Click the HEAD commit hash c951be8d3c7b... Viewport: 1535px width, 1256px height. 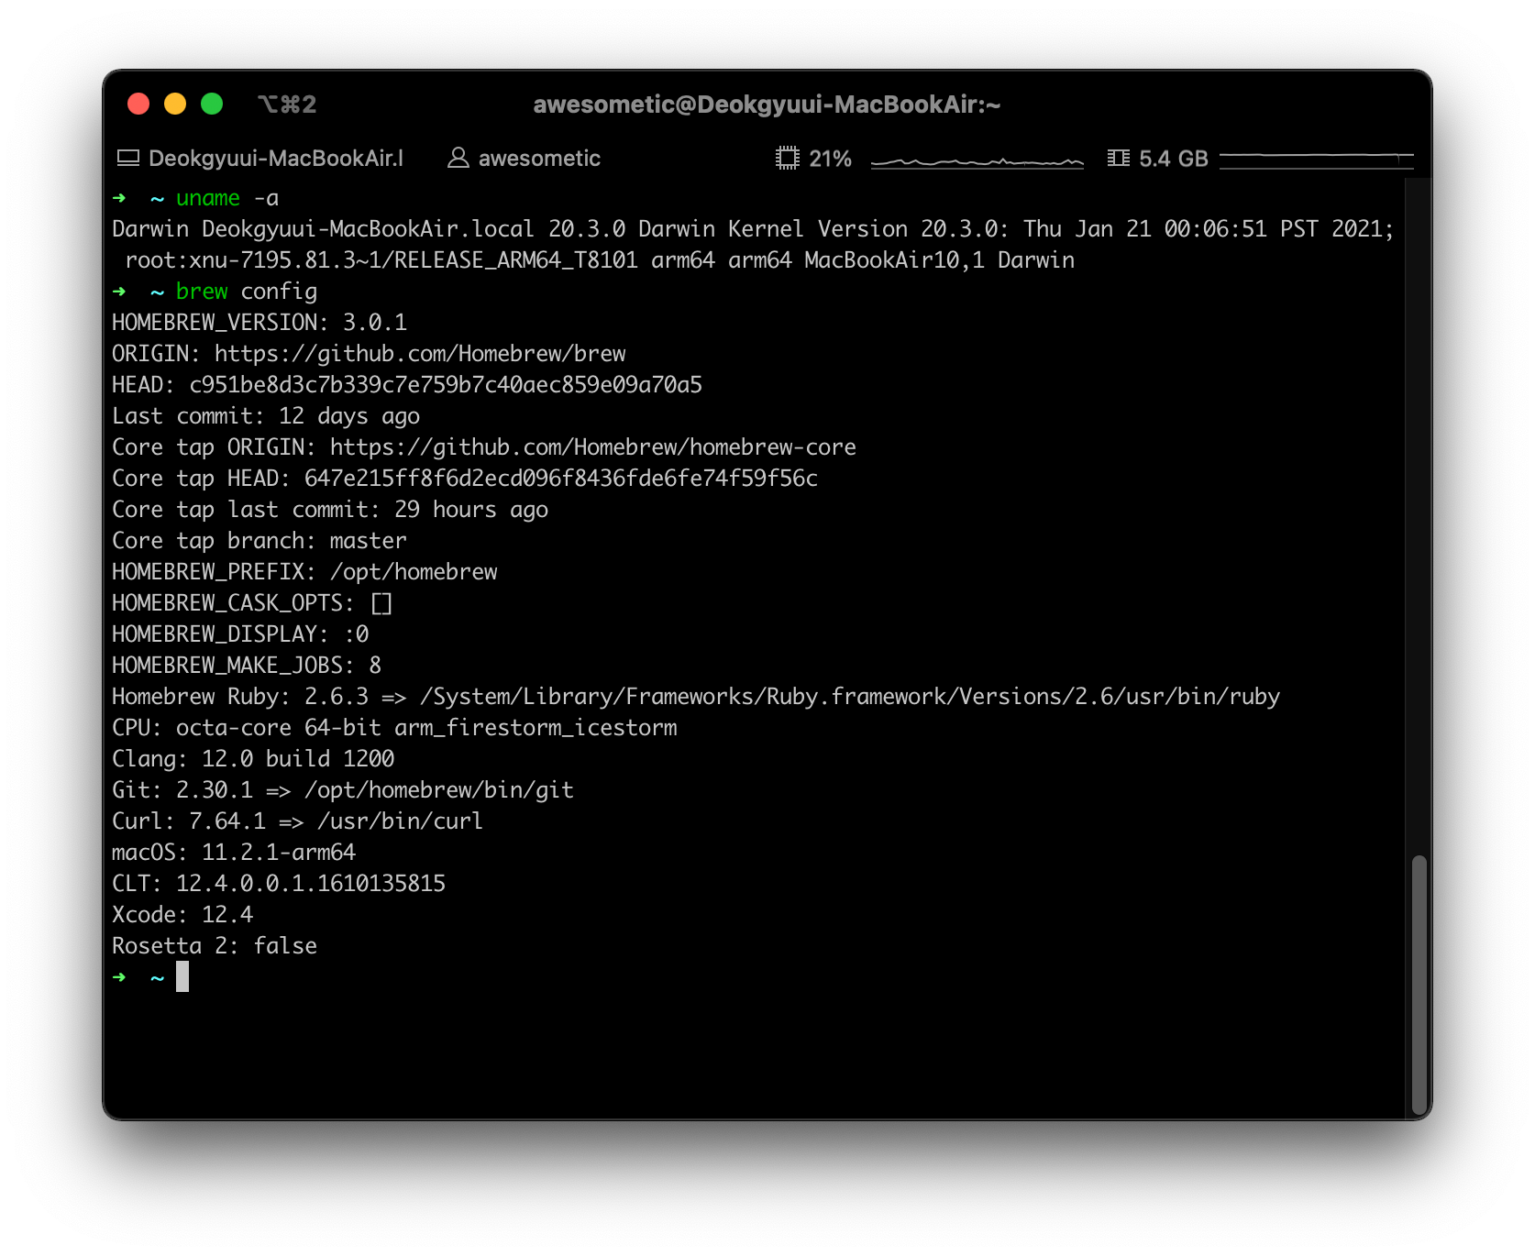(446, 385)
